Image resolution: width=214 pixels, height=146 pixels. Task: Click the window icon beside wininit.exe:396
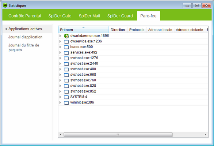coord(66,103)
